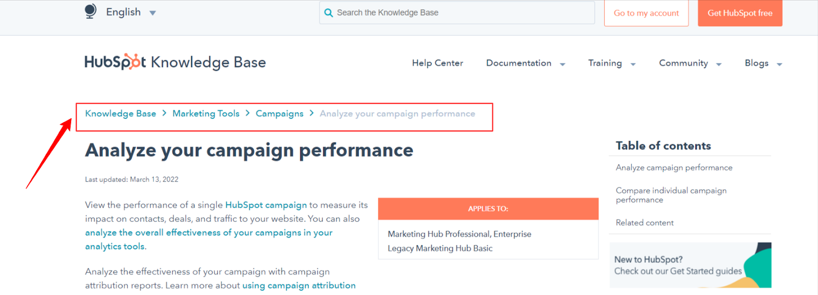
Task: Jump to Analyze campaign performance section
Action: point(674,168)
